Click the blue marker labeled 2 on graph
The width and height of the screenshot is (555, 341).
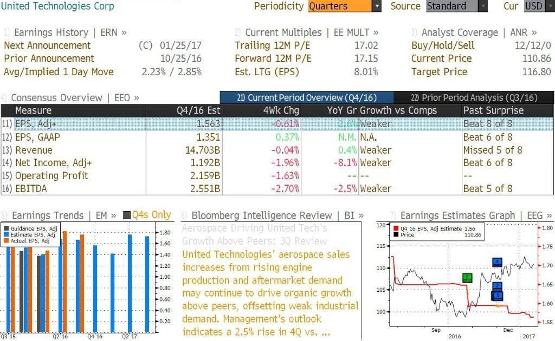498,286
